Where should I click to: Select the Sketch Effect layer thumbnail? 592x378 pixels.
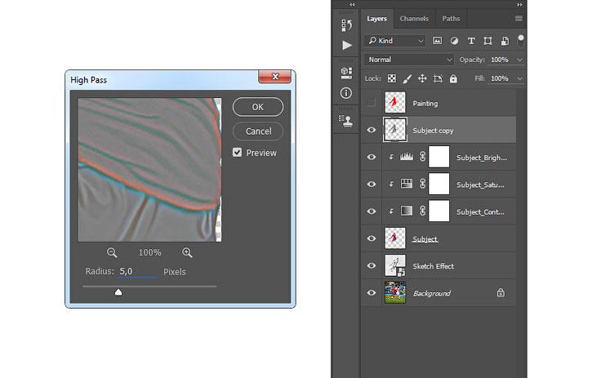click(x=395, y=265)
